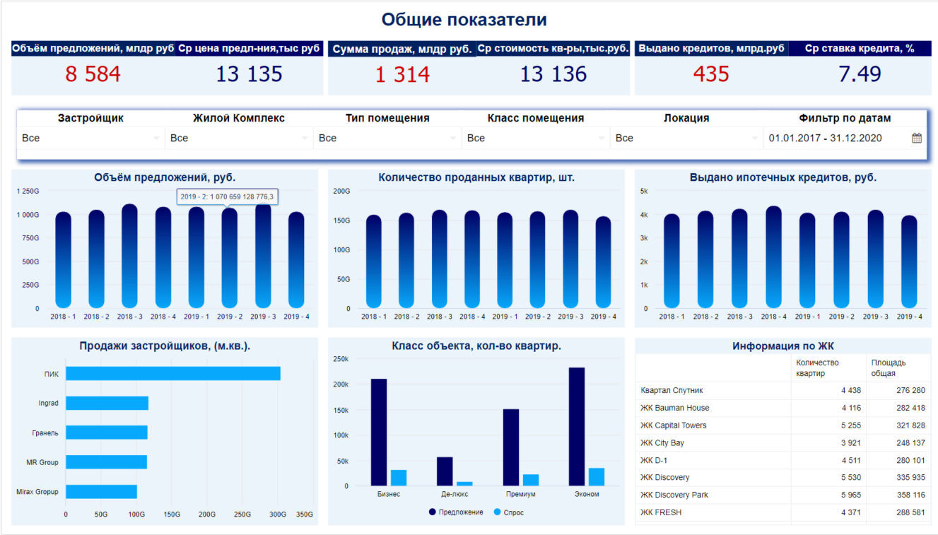Click the dark Бизнес supply bar

[379, 433]
